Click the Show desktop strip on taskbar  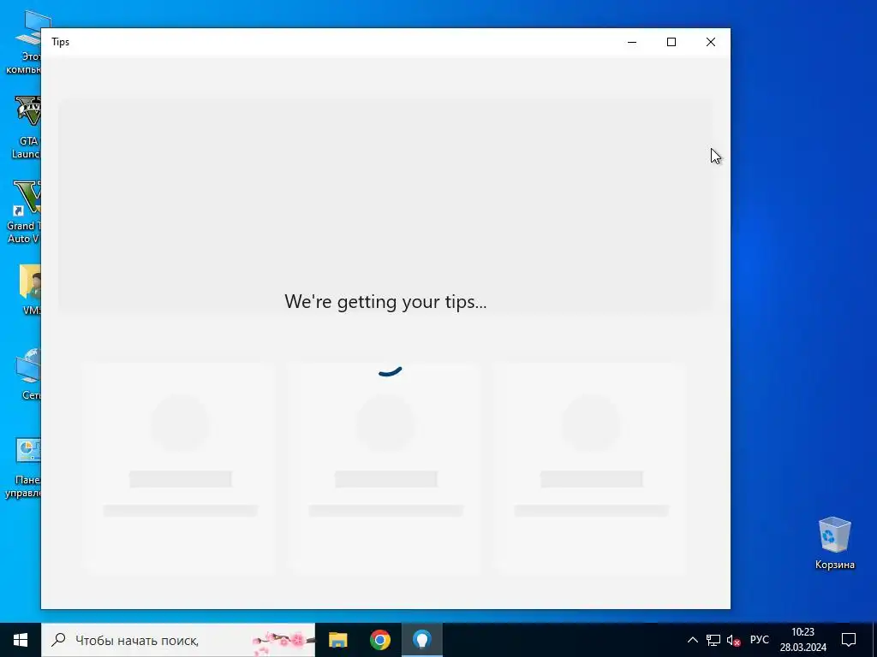874,640
